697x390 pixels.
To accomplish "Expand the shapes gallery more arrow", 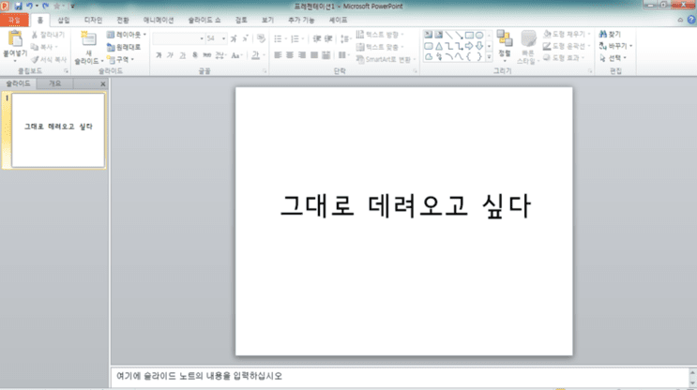I will (489, 57).
